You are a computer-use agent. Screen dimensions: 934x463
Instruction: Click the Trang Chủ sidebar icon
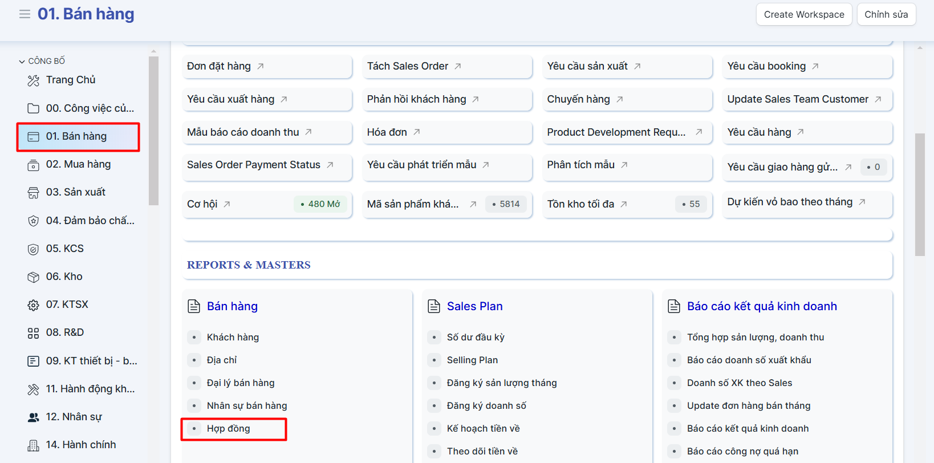(34, 80)
